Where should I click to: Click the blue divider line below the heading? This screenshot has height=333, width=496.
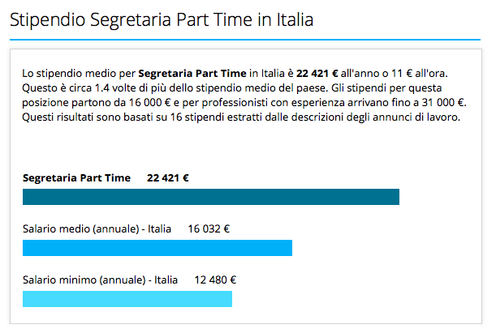245,40
